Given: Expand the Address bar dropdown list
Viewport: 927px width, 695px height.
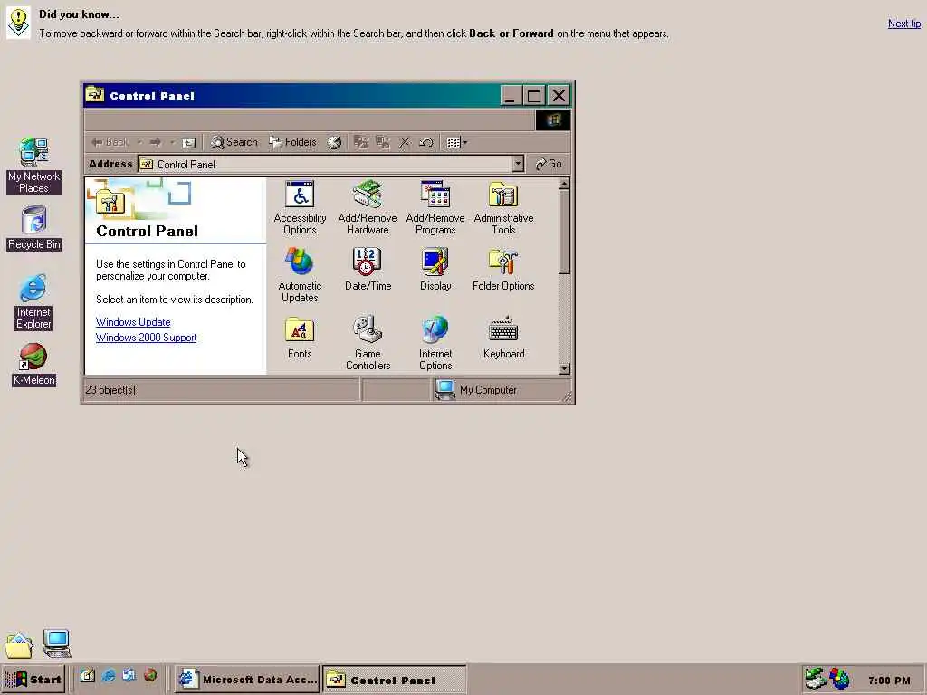Looking at the screenshot, I should [518, 164].
